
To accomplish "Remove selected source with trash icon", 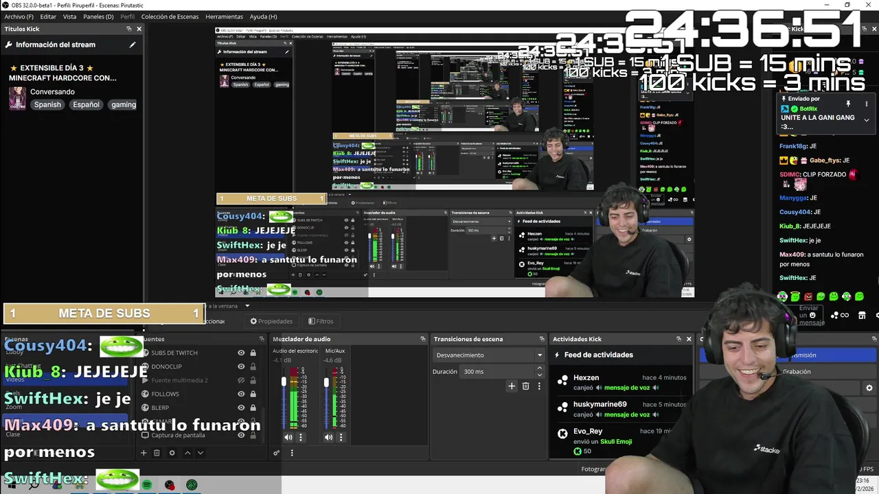I will click(x=157, y=453).
